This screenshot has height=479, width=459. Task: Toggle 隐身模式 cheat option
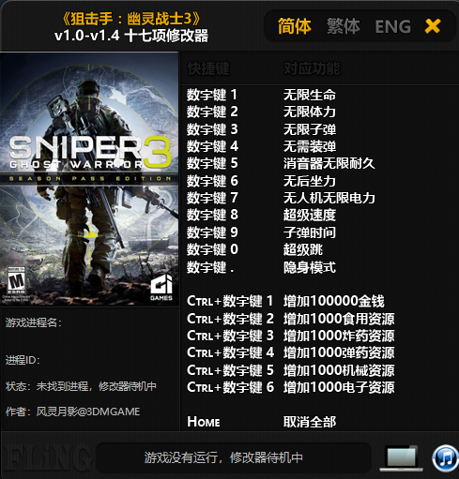[310, 267]
